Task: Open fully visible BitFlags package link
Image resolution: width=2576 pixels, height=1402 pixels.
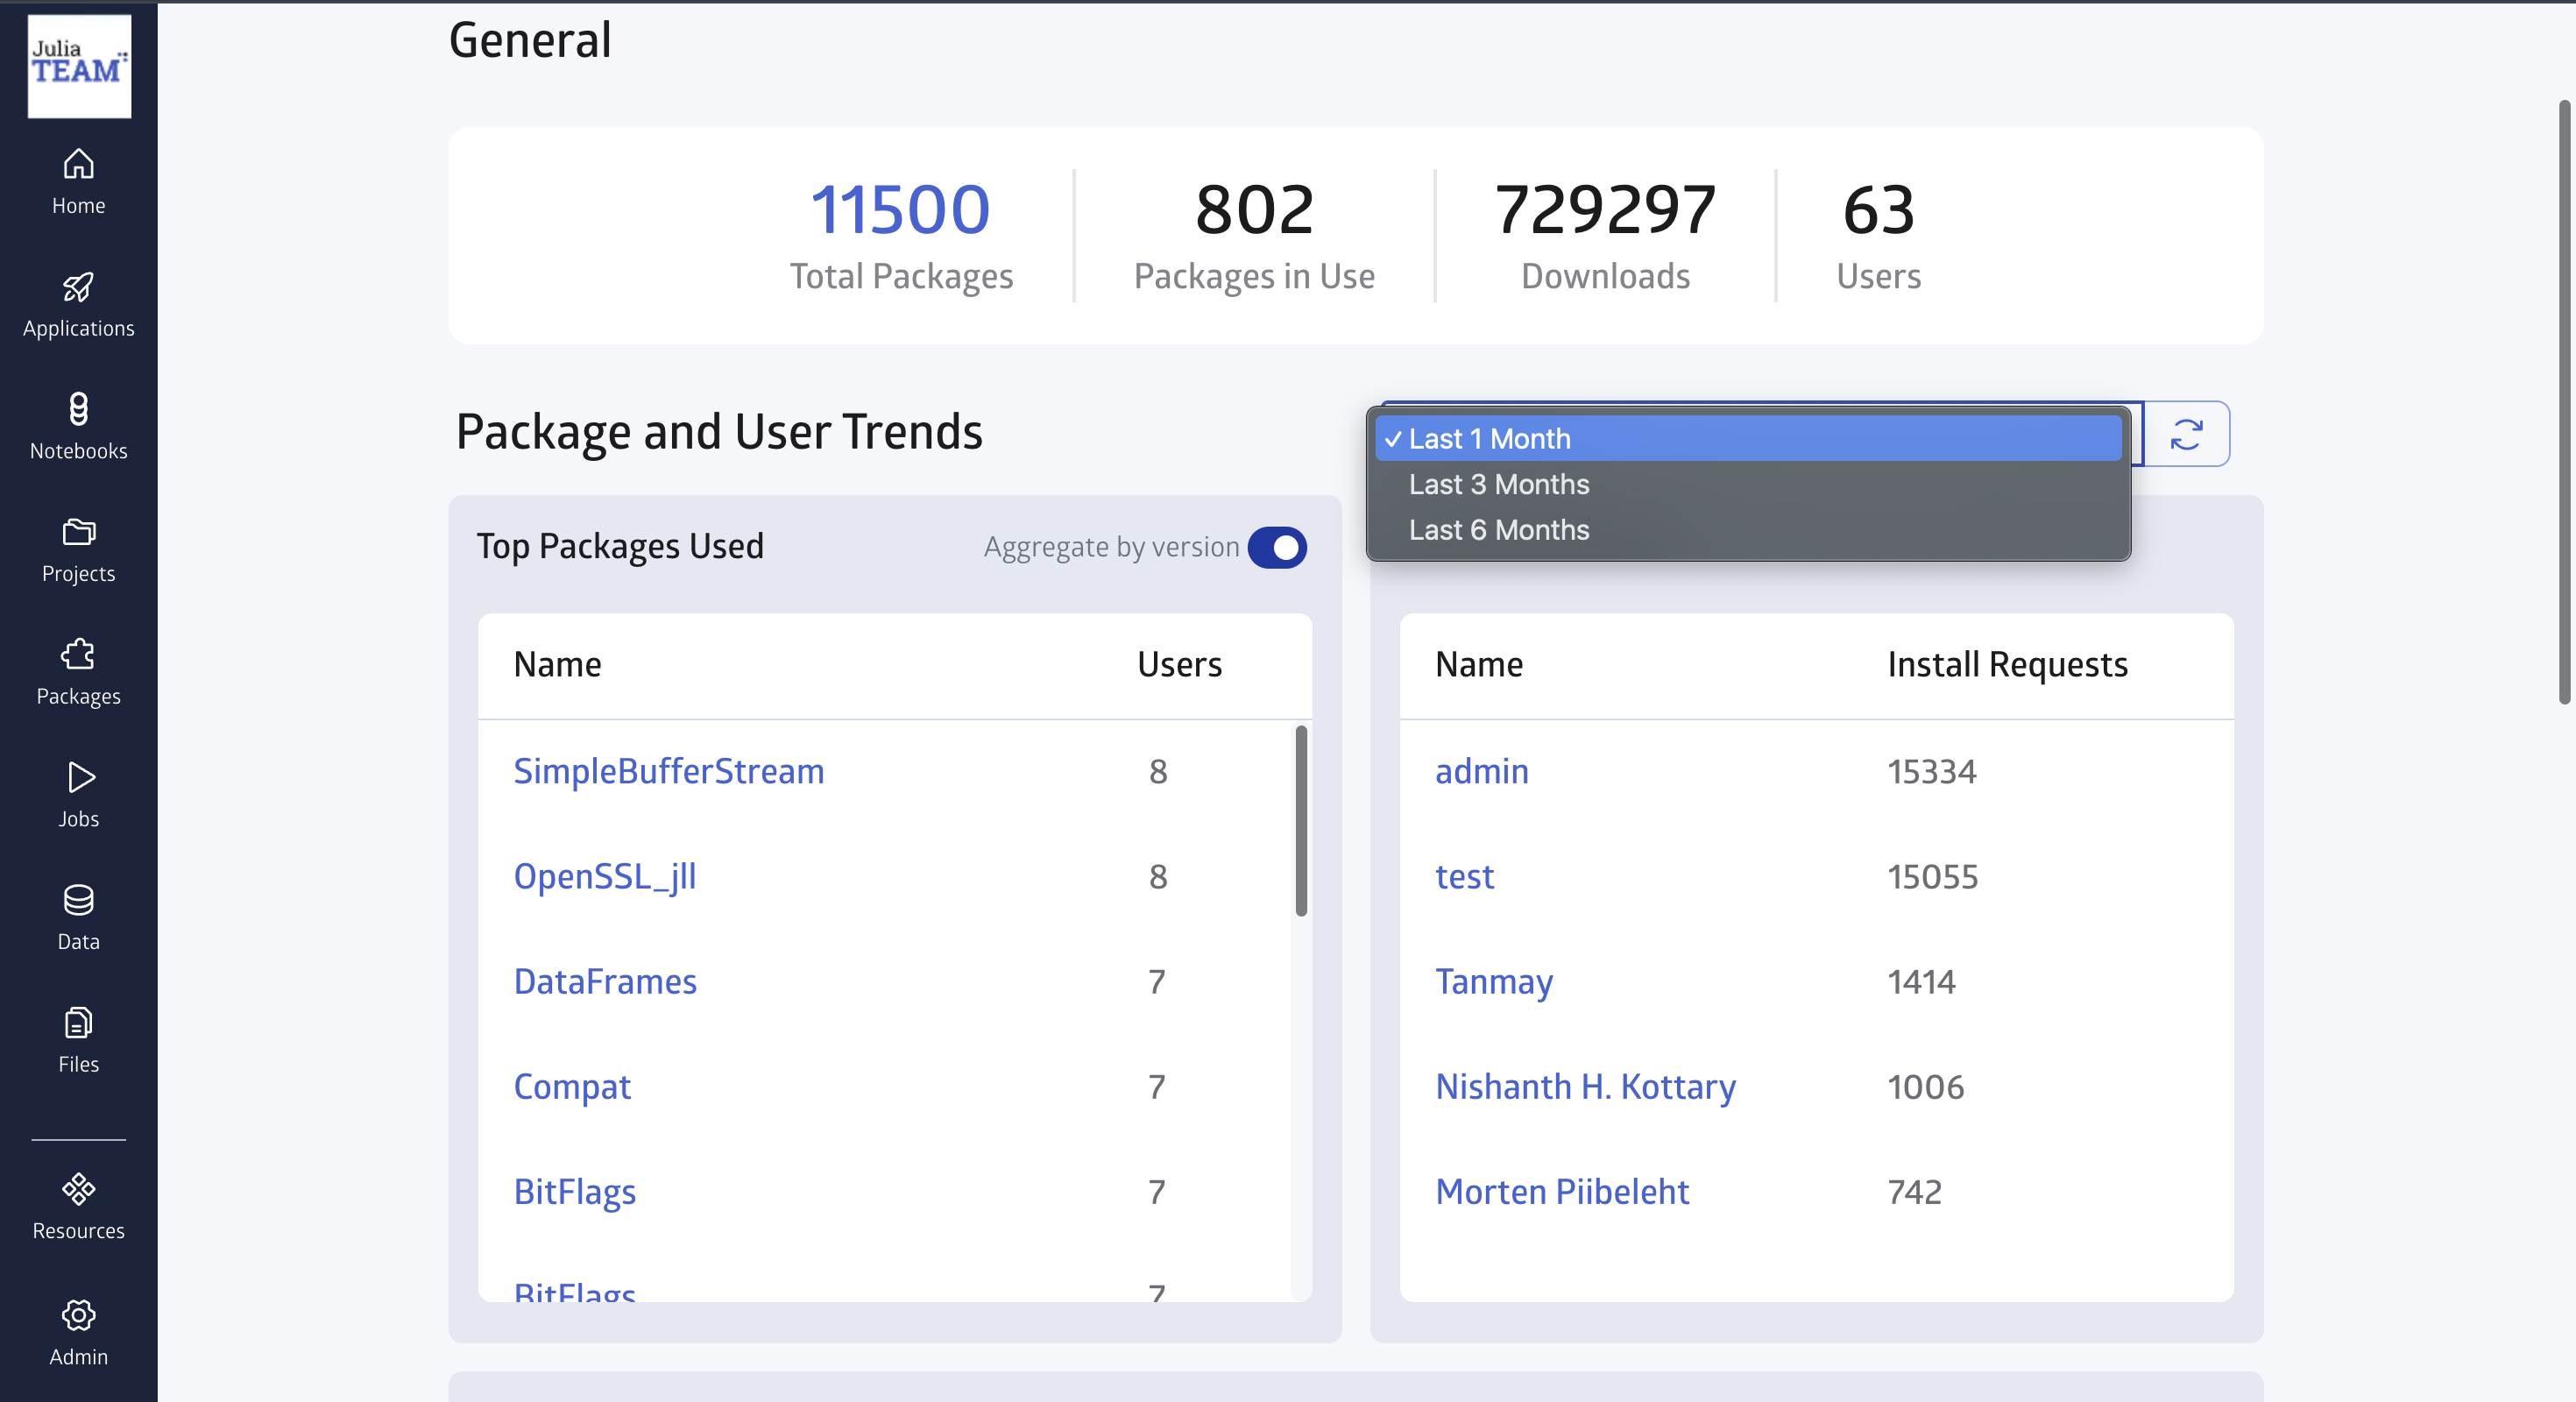Action: 574,1192
